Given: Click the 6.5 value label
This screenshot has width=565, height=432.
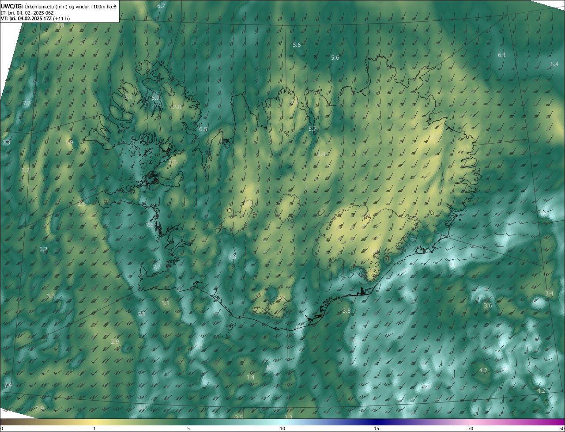Looking at the screenshot, I should point(203,129).
